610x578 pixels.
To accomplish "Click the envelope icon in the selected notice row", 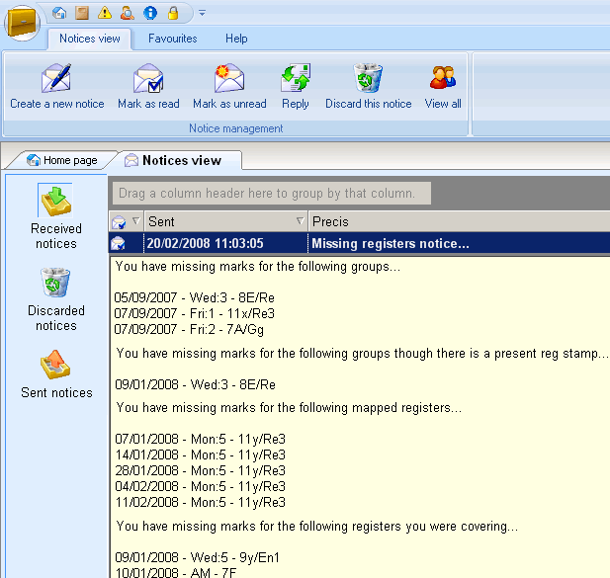I will point(119,244).
